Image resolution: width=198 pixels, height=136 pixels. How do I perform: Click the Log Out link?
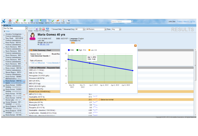click(192, 21)
